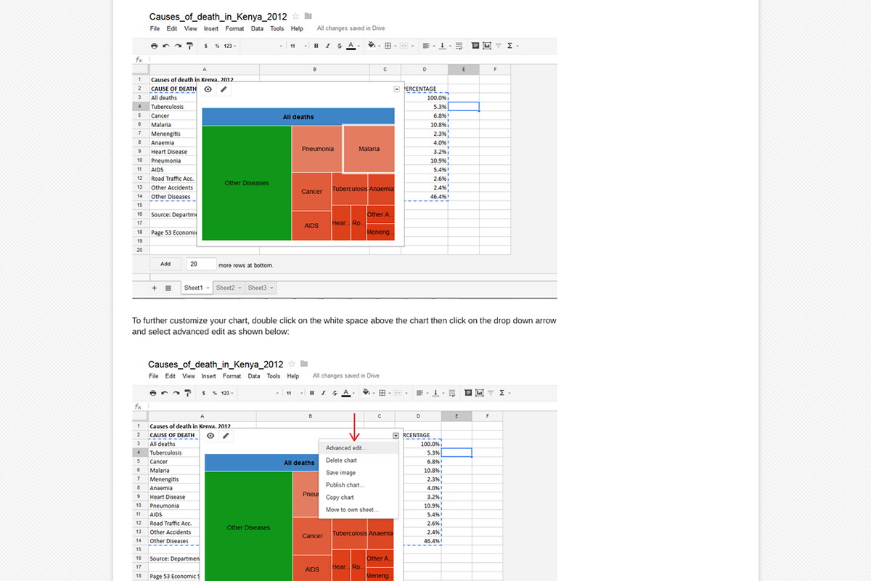Viewport: 871px width, 581px height.
Task: Click the print icon
Action: [x=153, y=45]
